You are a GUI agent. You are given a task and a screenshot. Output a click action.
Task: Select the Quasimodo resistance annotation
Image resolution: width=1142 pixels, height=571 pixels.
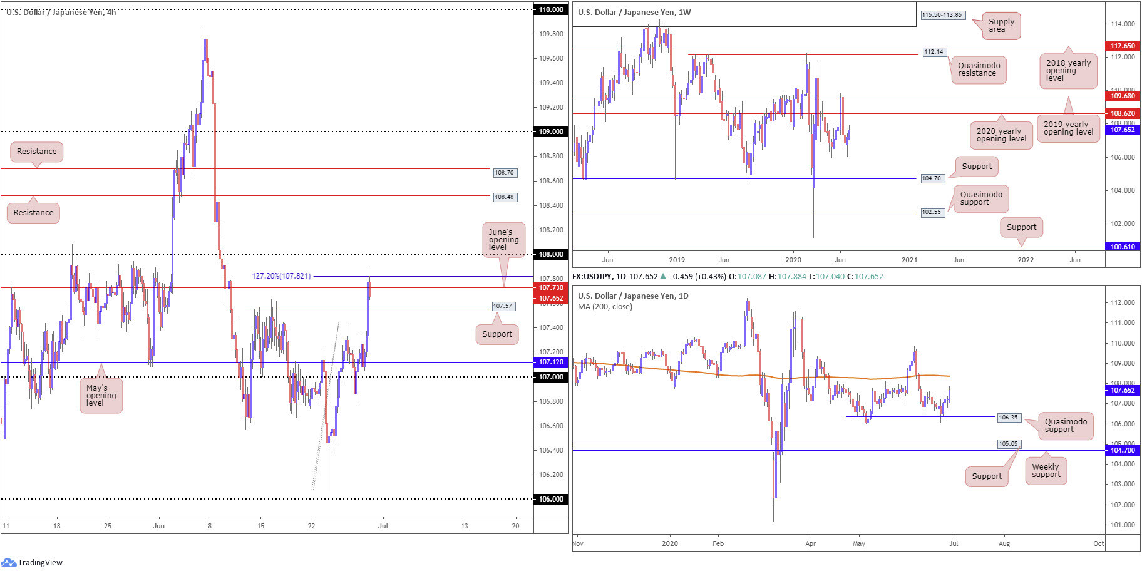point(979,69)
